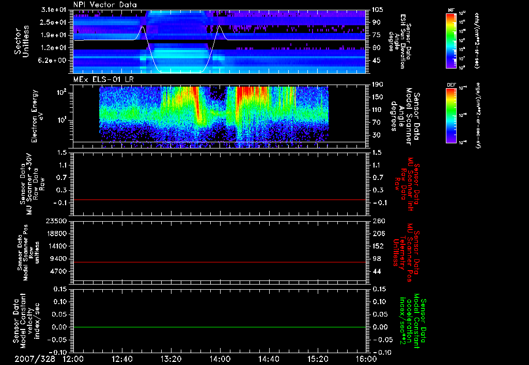Click the 1.9e+01 sector tick label

coord(54,35)
